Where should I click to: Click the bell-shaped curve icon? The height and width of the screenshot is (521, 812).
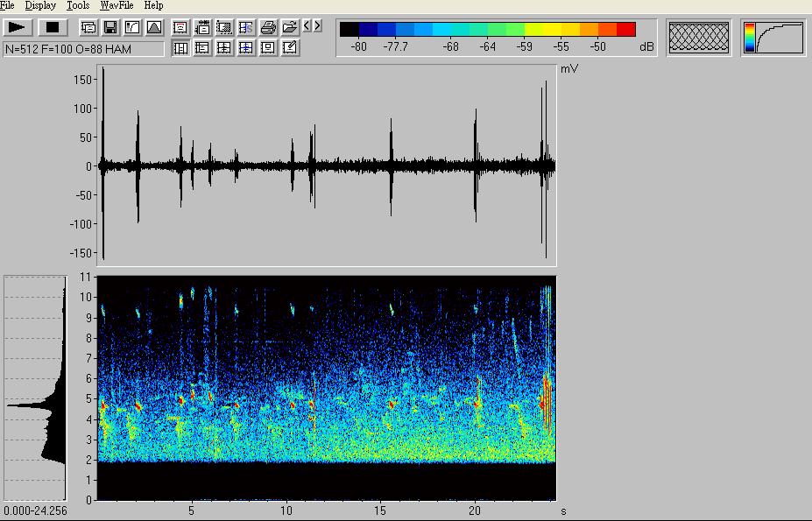pyautogui.click(x=153, y=27)
